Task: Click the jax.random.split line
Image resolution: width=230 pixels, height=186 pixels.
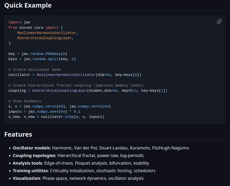Action: coord(42,59)
